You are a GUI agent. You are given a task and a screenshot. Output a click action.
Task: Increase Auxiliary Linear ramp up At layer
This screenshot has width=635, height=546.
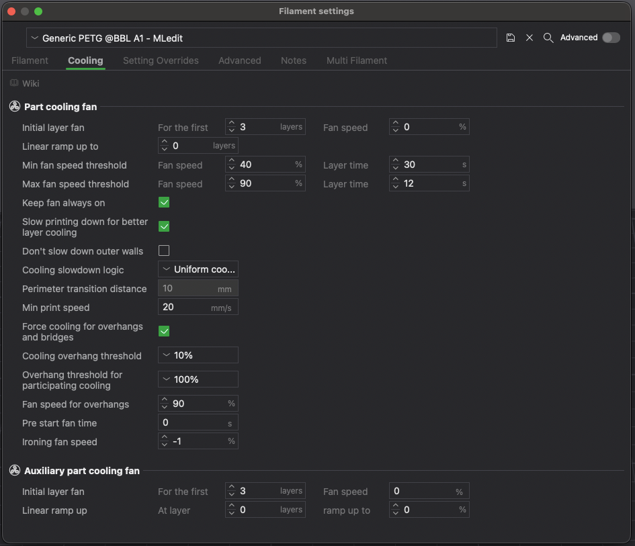232,506
